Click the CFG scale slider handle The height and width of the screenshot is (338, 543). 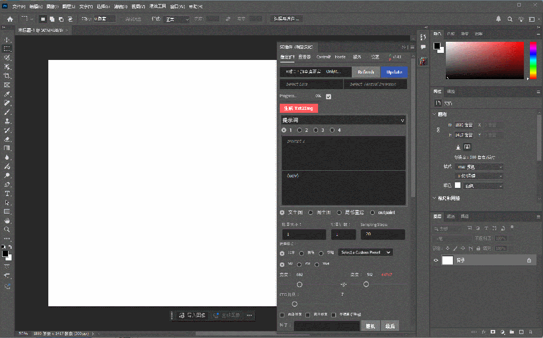point(294,304)
